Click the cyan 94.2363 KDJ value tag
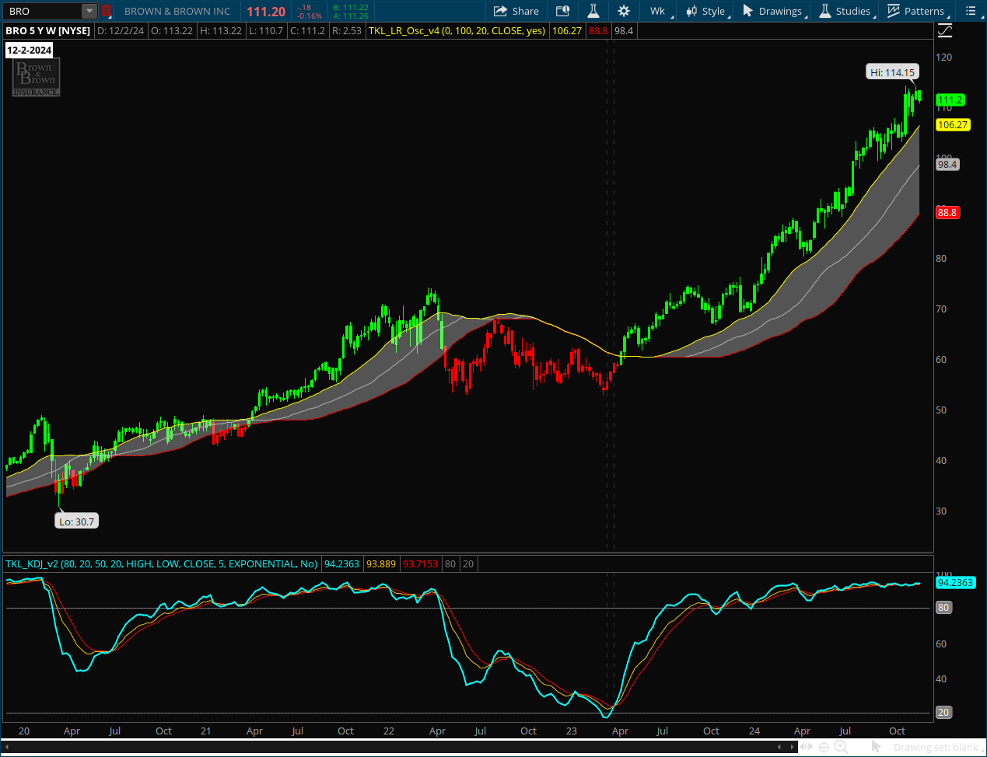This screenshot has width=987, height=757. (956, 582)
